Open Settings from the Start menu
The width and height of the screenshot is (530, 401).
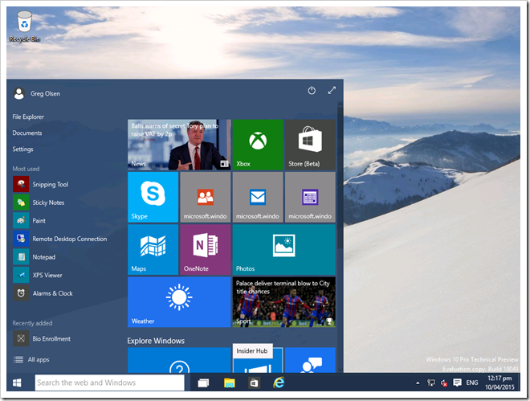(x=23, y=149)
